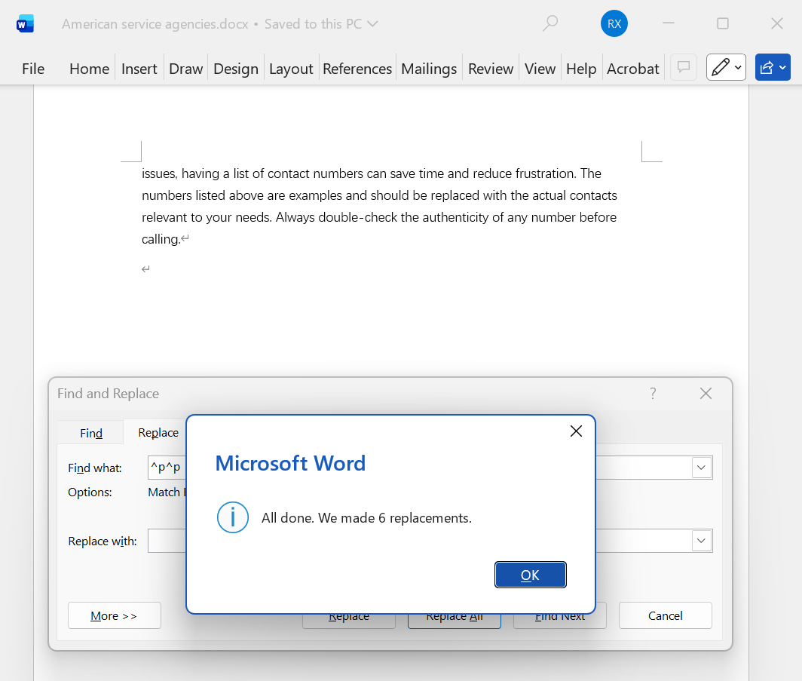Open the File menu
The image size is (802, 681).
coord(33,68)
